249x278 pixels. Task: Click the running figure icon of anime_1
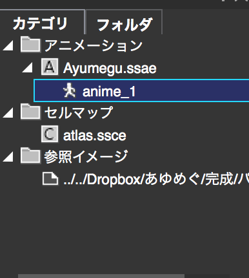tap(70, 91)
